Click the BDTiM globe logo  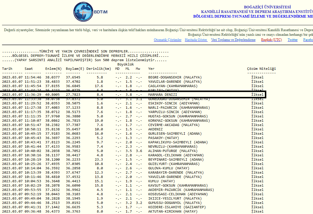click(84, 12)
